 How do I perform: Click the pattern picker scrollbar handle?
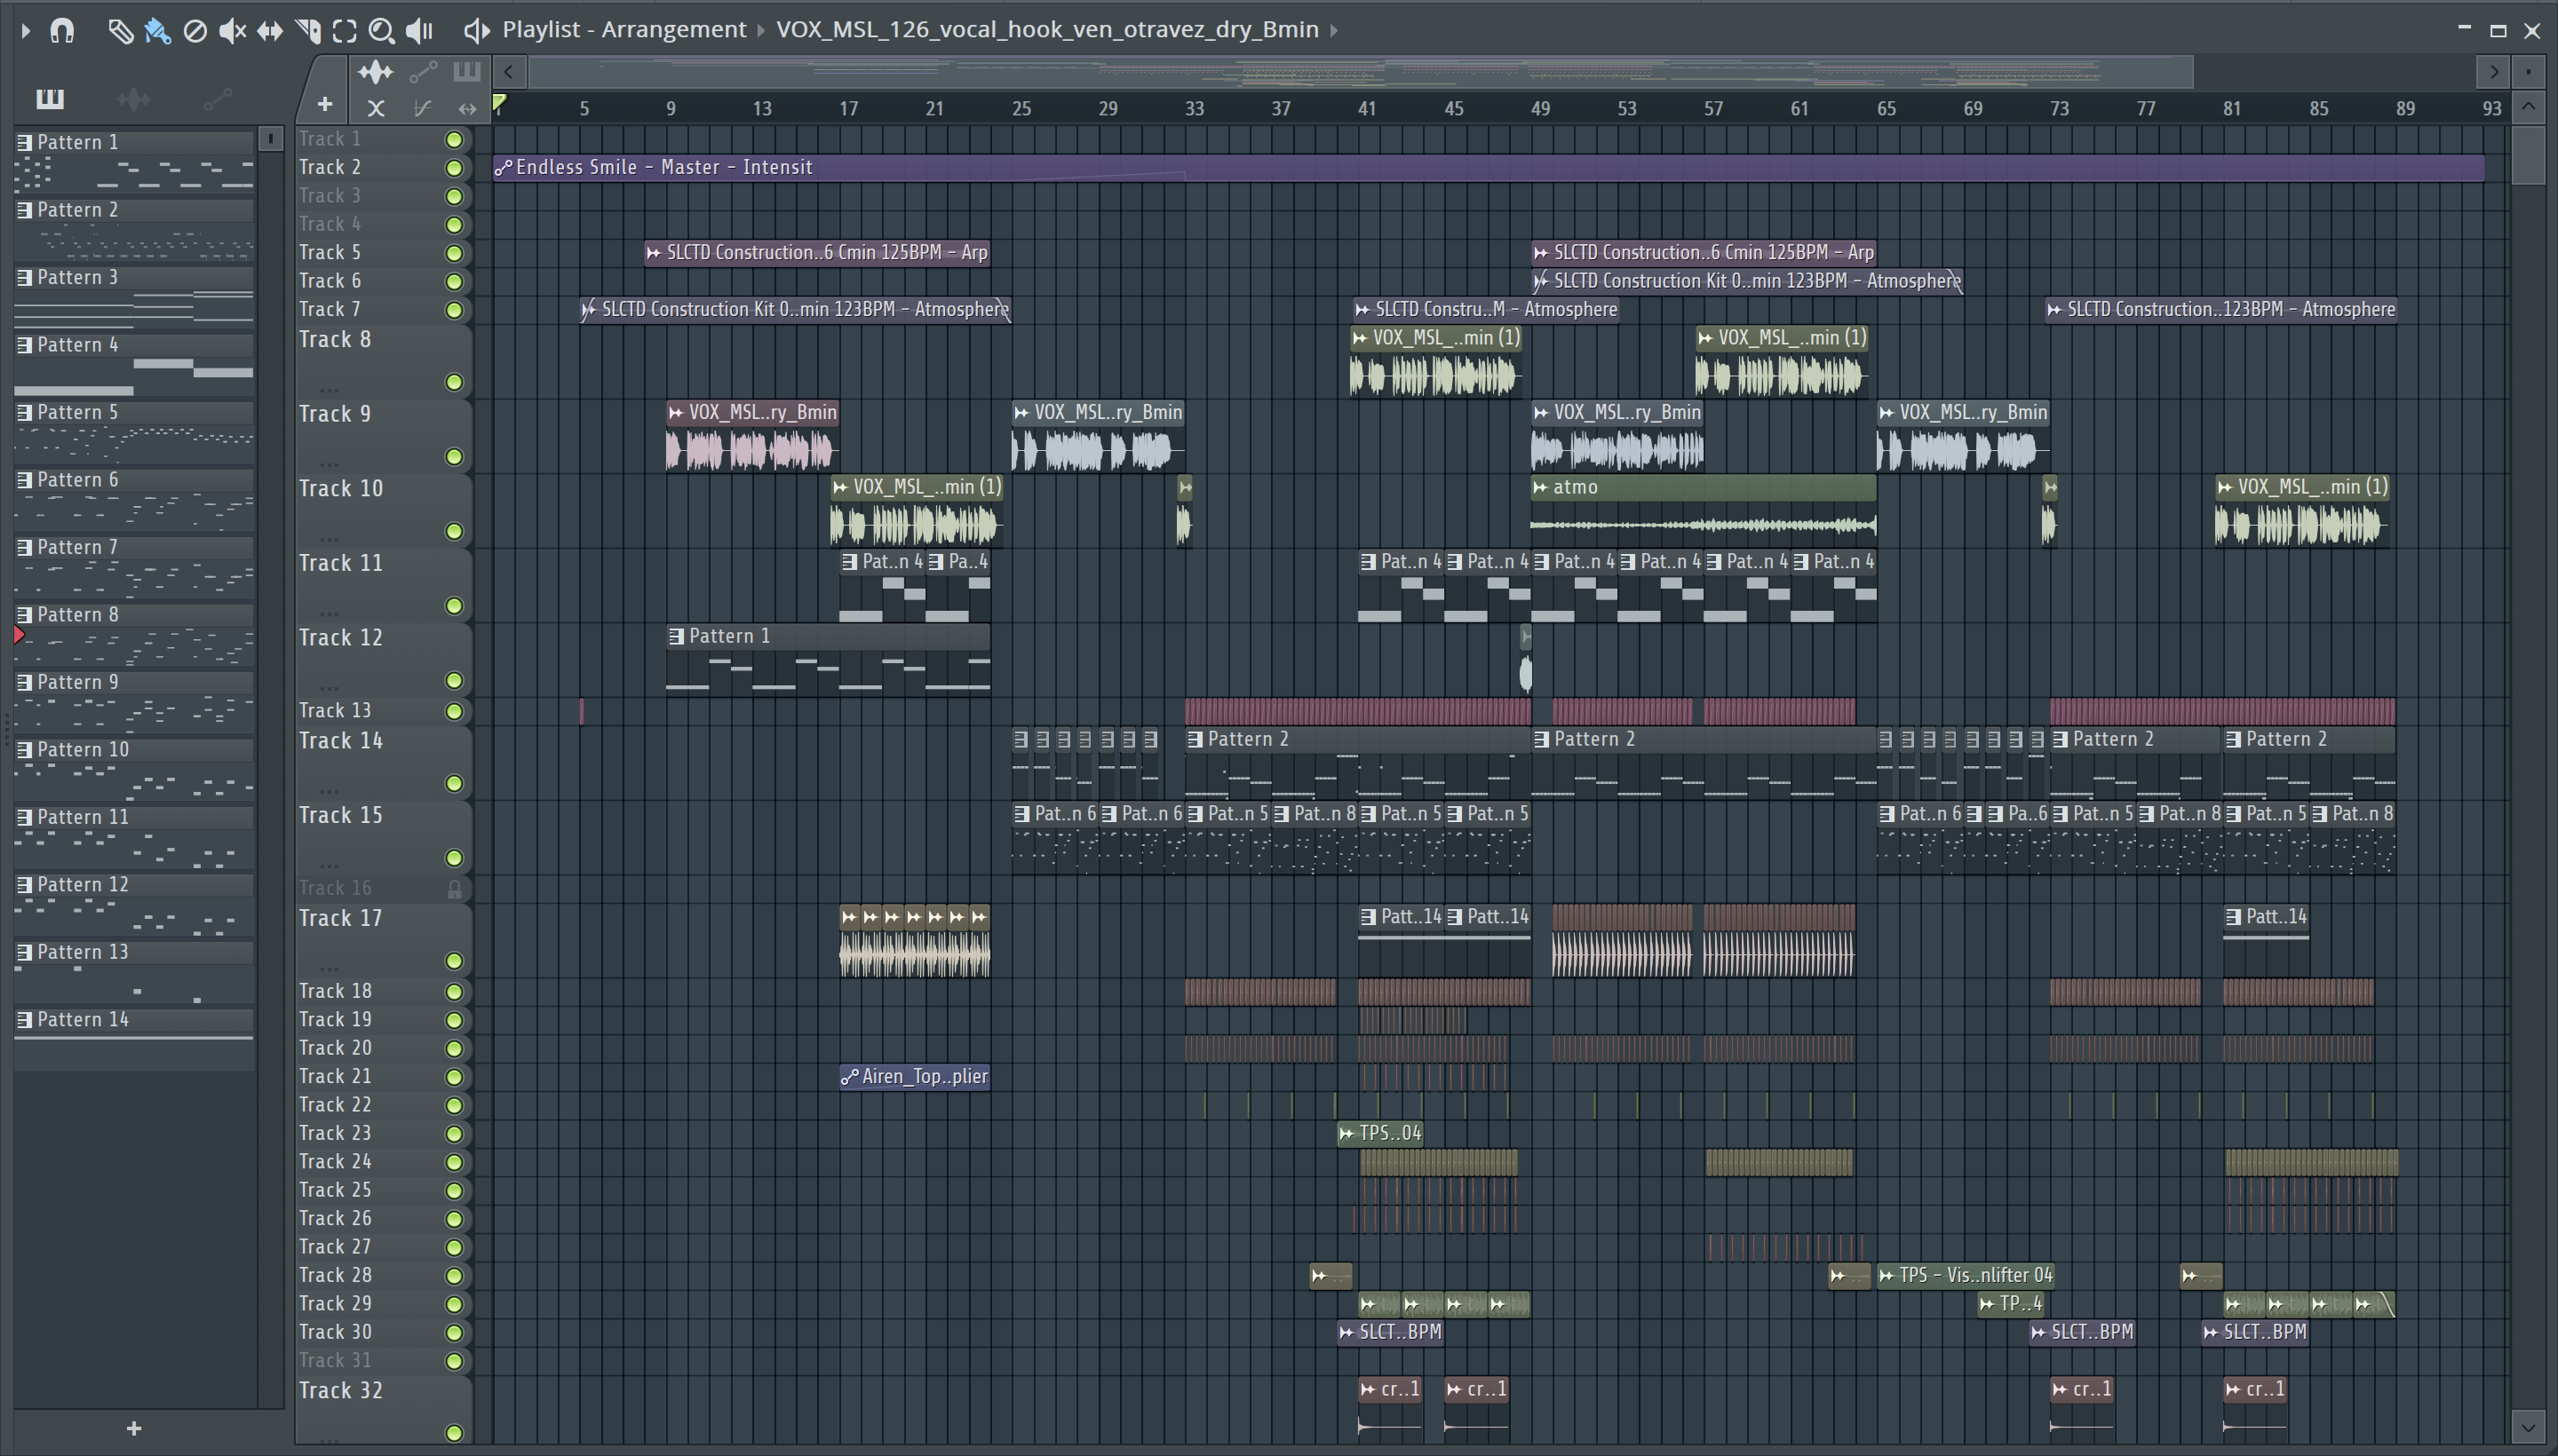(270, 139)
